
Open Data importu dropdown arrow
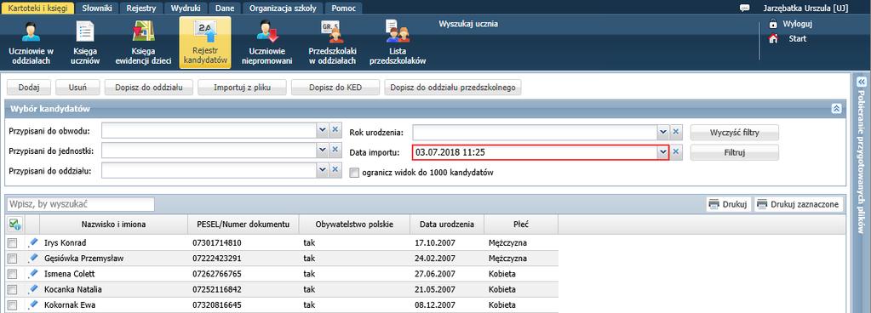click(662, 152)
